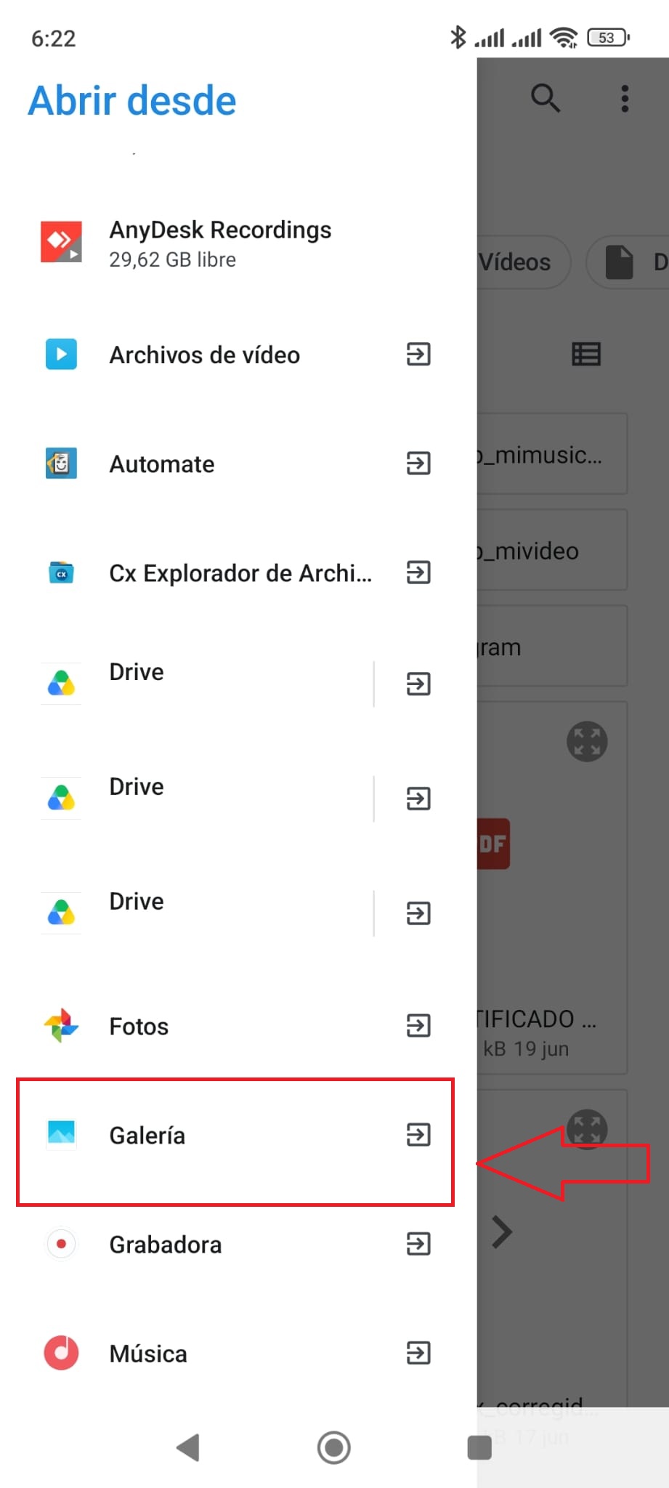Tap the Archivos de vídeo app icon
Viewport: 669px width, 1488px height.
coord(61,355)
